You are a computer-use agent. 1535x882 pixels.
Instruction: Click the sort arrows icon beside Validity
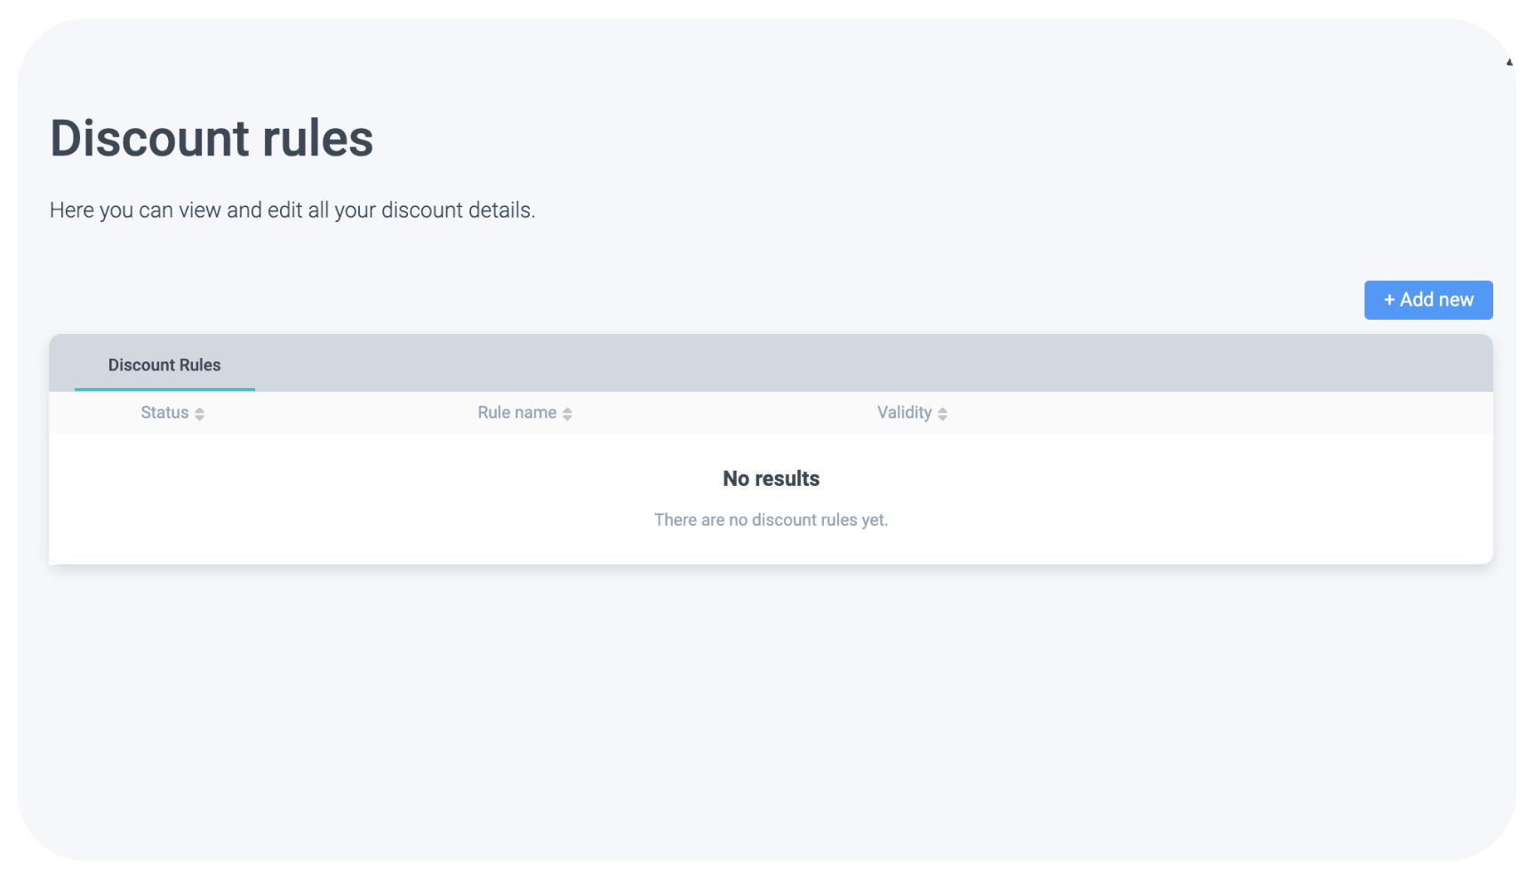pos(942,414)
